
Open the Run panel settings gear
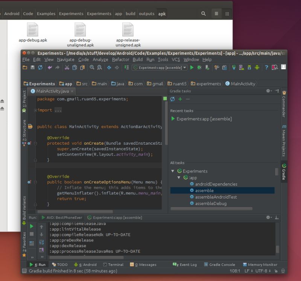[x=268, y=217]
